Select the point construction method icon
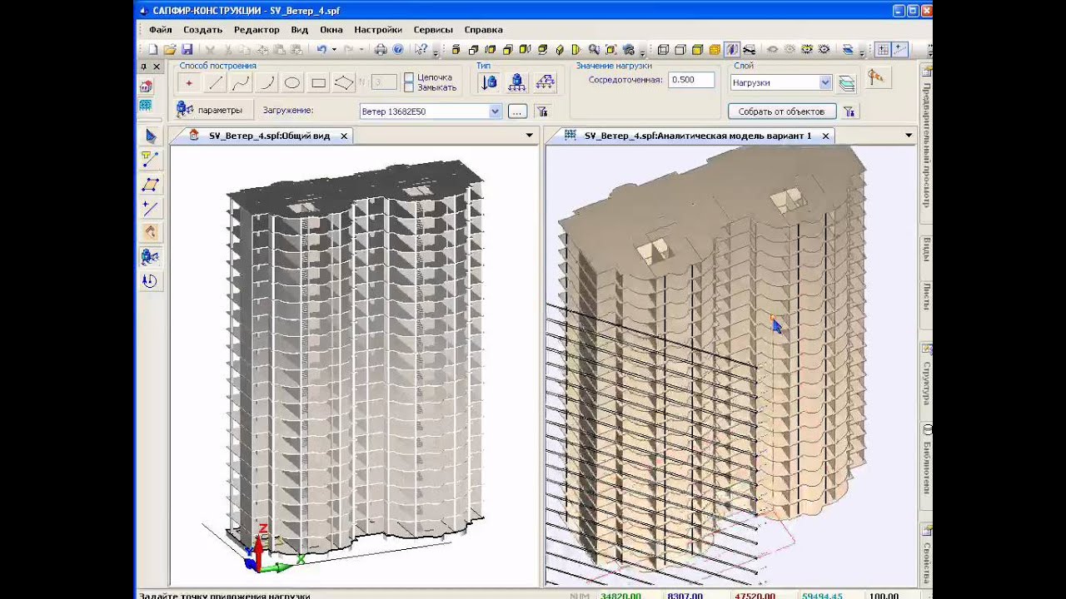 (x=189, y=82)
